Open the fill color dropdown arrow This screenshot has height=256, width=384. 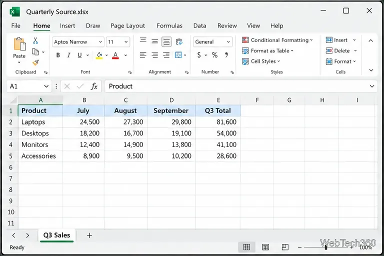tap(107, 55)
